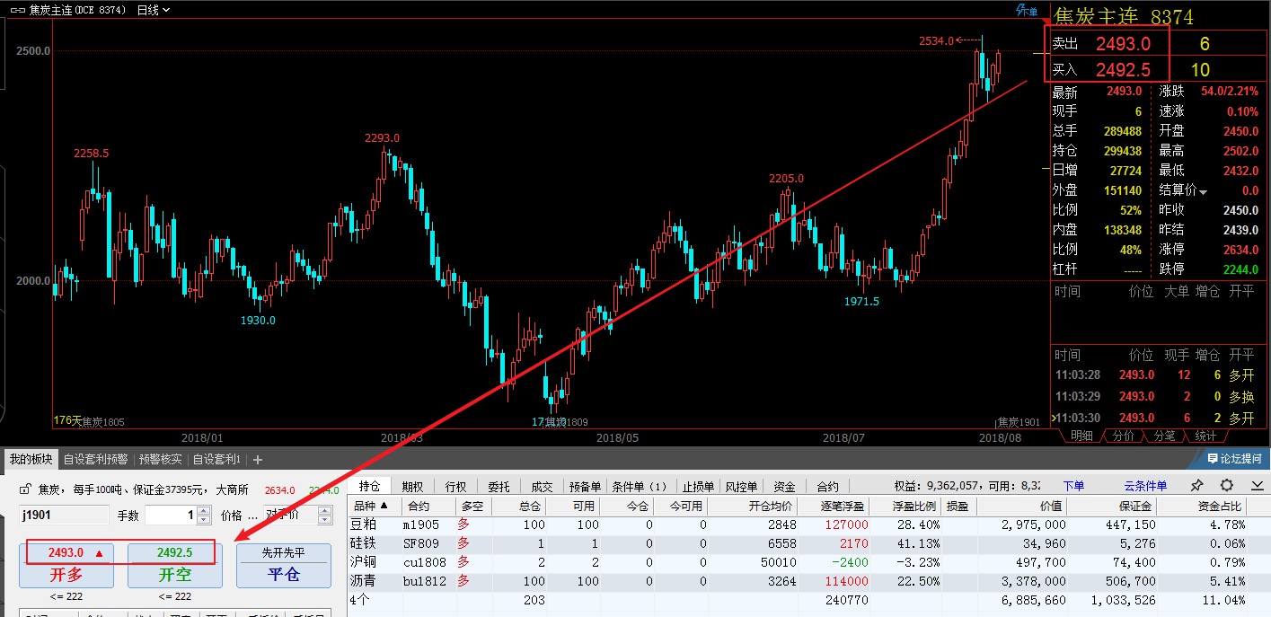This screenshot has width=1271, height=617.
Task: Open trading settings gear icon
Action: point(1226,486)
